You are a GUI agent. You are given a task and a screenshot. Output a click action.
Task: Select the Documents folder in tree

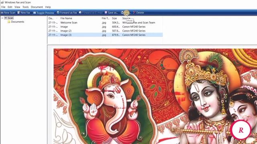coord(18,22)
